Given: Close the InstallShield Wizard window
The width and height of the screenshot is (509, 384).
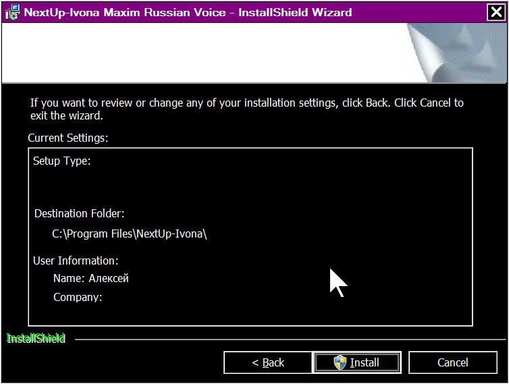Looking at the screenshot, I should 496,12.
